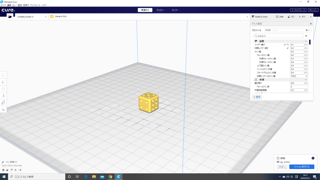The image size is (320, 180).
Task: Open the ファイル menu
Action: click(3, 5)
